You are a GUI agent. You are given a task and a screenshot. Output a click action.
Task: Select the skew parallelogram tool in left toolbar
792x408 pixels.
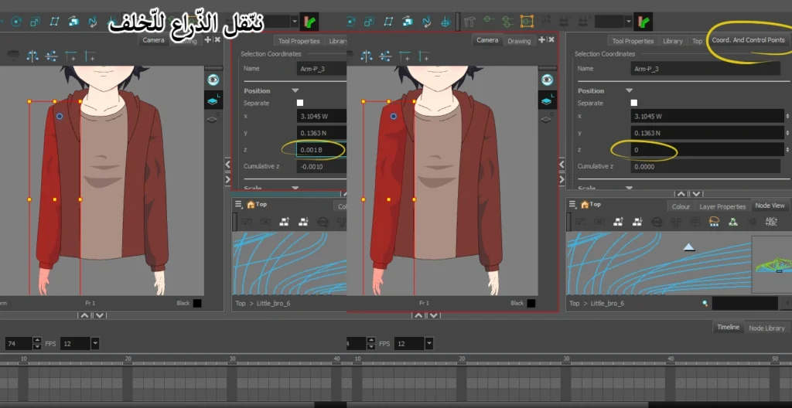click(55, 22)
